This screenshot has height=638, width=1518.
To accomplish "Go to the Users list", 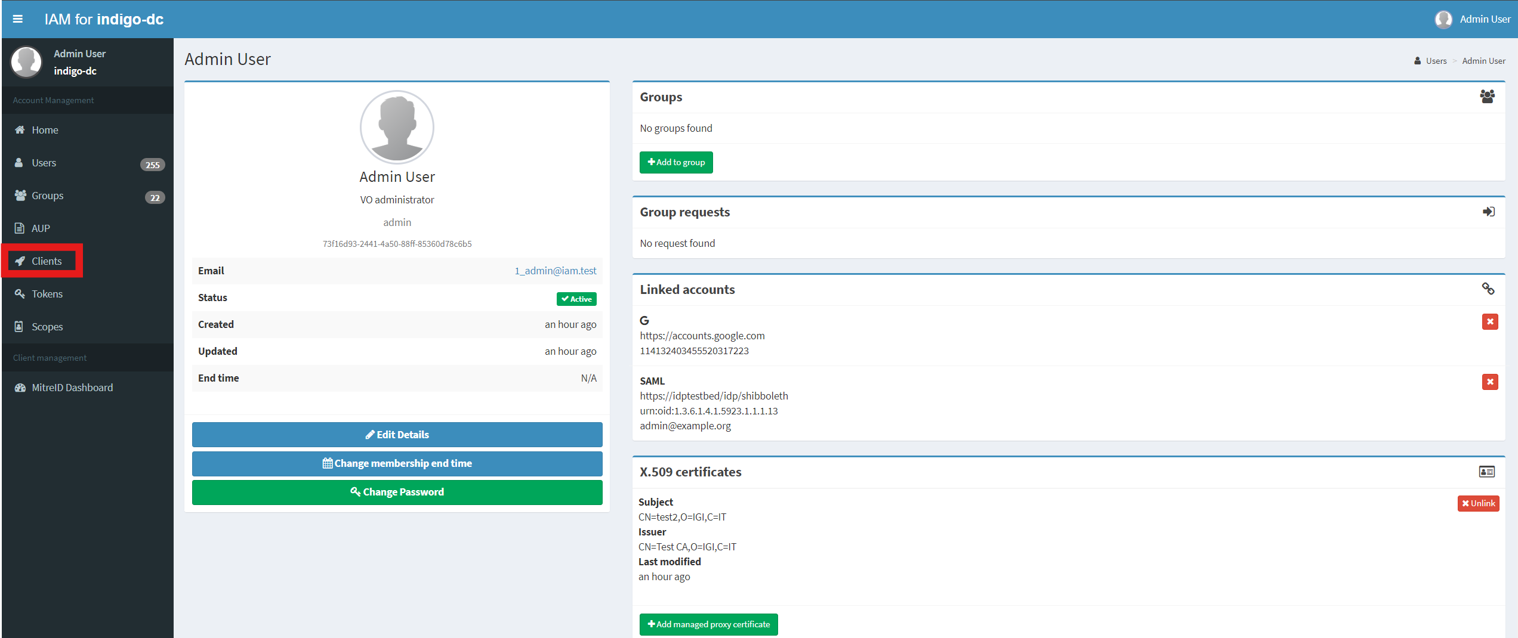I will [44, 163].
